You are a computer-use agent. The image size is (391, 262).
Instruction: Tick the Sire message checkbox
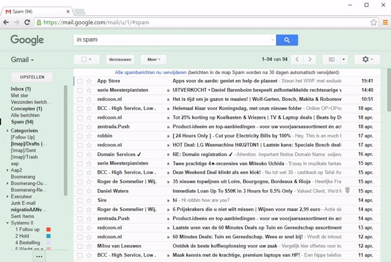pyautogui.click(x=80, y=201)
